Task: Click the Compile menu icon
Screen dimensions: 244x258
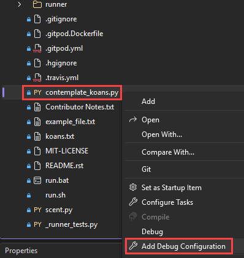Action: point(133,216)
